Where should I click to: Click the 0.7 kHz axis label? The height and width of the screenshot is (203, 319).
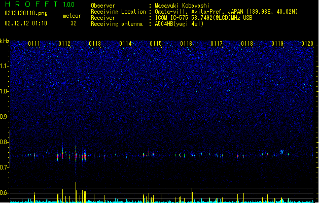4,167
